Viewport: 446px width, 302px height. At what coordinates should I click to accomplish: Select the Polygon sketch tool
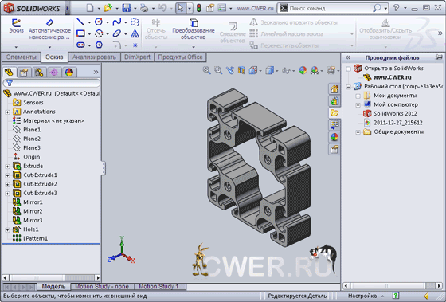[99, 45]
